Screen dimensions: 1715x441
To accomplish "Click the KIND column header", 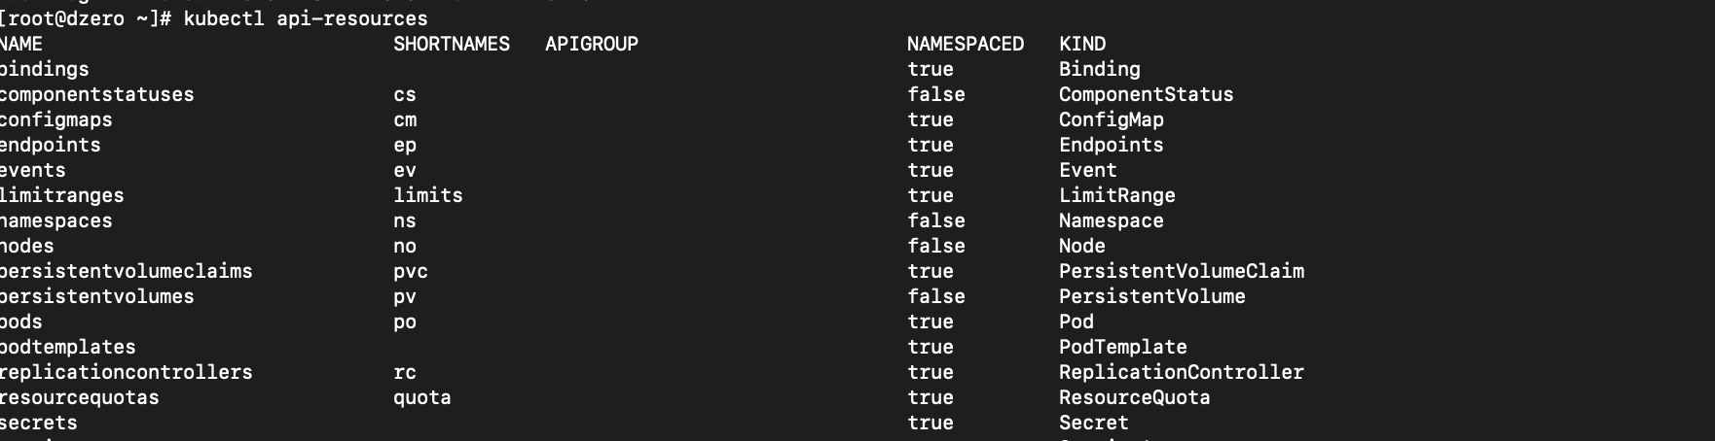I will point(1081,44).
